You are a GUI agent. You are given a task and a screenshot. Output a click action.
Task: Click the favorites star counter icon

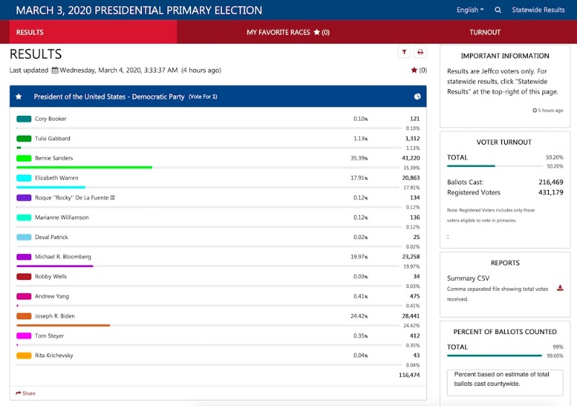(x=414, y=71)
